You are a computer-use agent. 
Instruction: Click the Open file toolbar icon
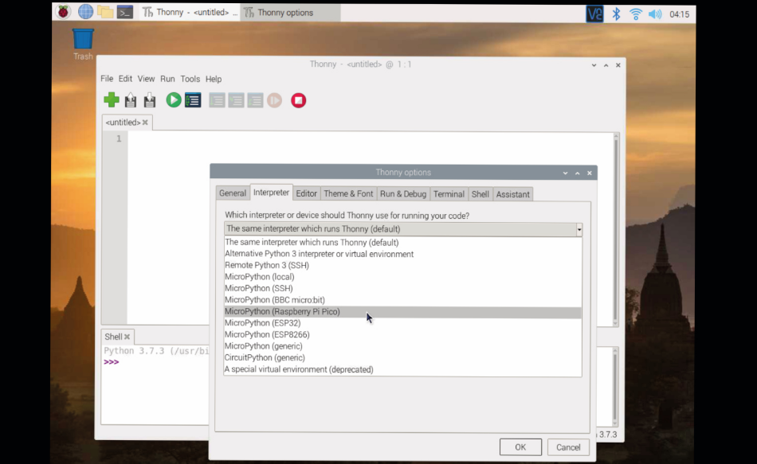click(131, 100)
